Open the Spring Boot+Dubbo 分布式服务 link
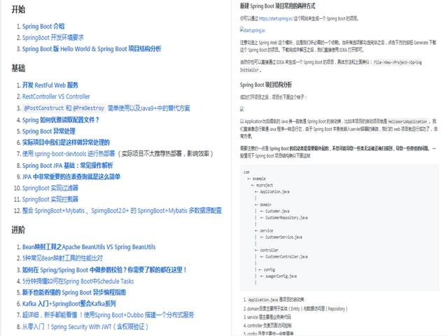Screen dimensions: 448x336 pyautogui.click(x=108, y=315)
